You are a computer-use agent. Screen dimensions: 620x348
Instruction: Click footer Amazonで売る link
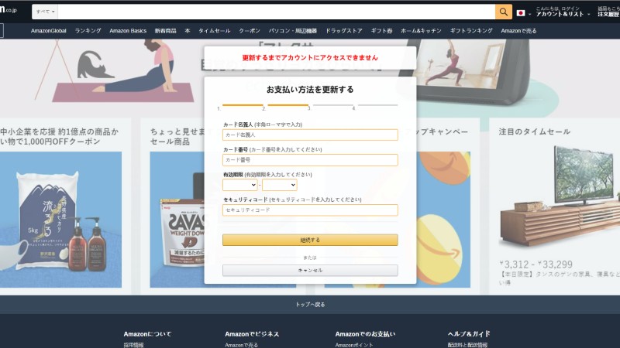coord(241,345)
